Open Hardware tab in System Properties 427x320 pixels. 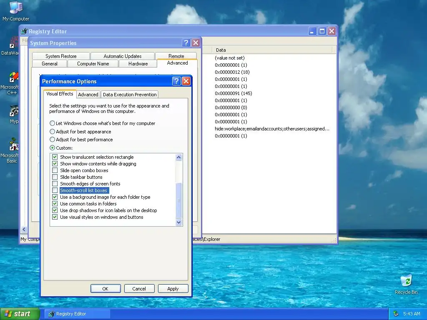(138, 64)
